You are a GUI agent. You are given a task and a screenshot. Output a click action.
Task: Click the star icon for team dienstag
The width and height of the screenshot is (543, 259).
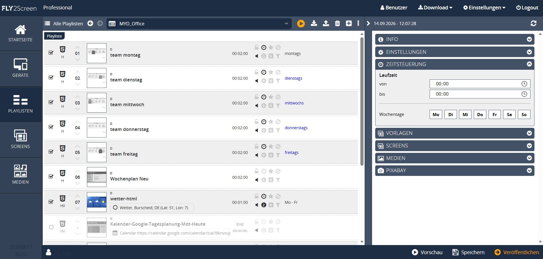point(271,72)
